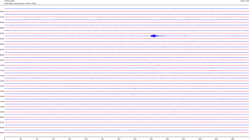Click the 28m tick label on axis
Image resolution: width=249 pixels, height=140 pixels.
[x=232, y=139]
